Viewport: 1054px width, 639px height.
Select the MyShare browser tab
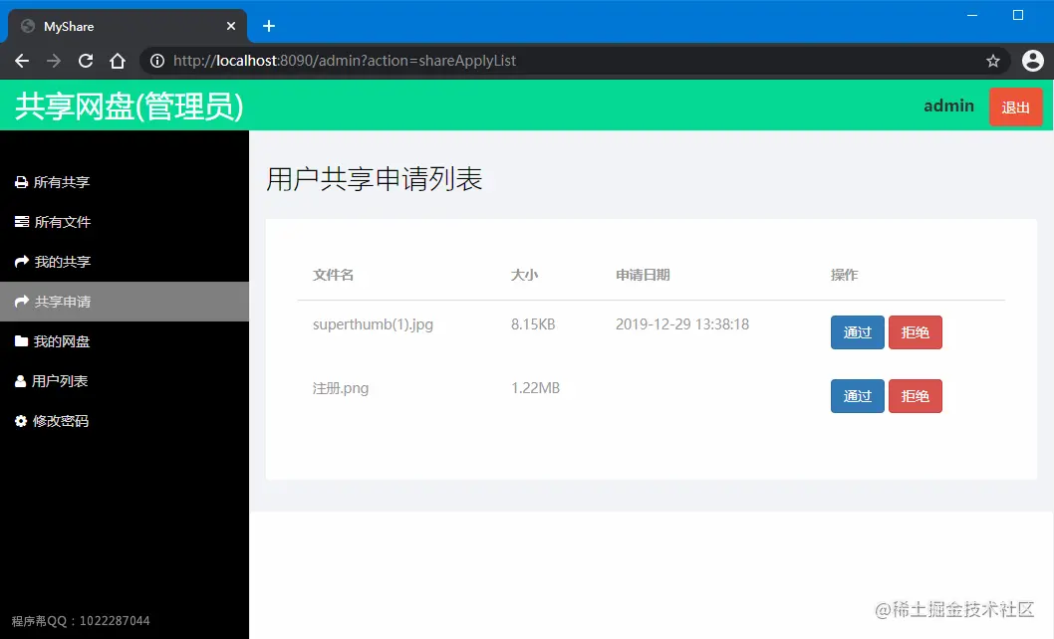tap(128, 26)
